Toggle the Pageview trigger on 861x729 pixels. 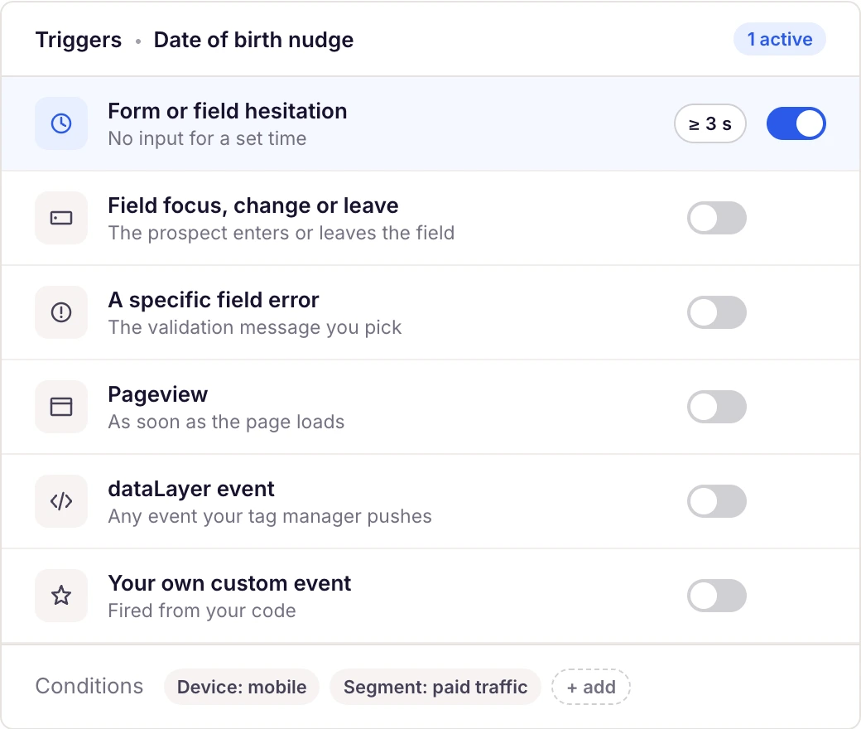coord(717,407)
